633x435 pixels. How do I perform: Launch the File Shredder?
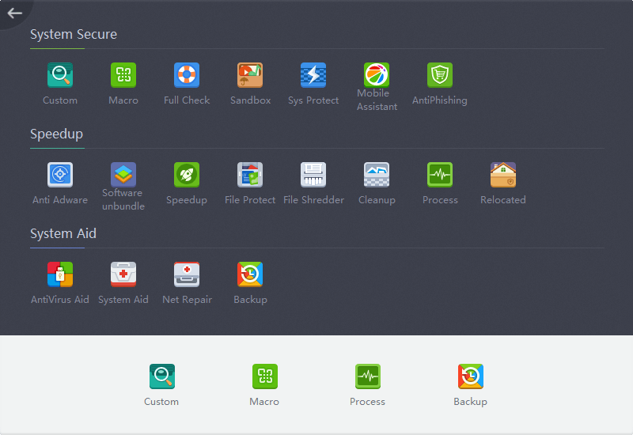pyautogui.click(x=313, y=175)
